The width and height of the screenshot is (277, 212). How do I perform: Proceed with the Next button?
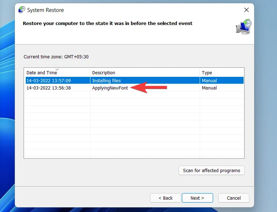pyautogui.click(x=197, y=198)
